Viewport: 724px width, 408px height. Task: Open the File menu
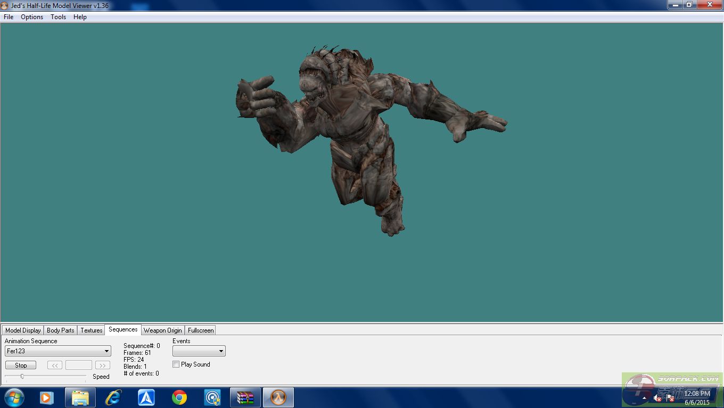point(9,17)
